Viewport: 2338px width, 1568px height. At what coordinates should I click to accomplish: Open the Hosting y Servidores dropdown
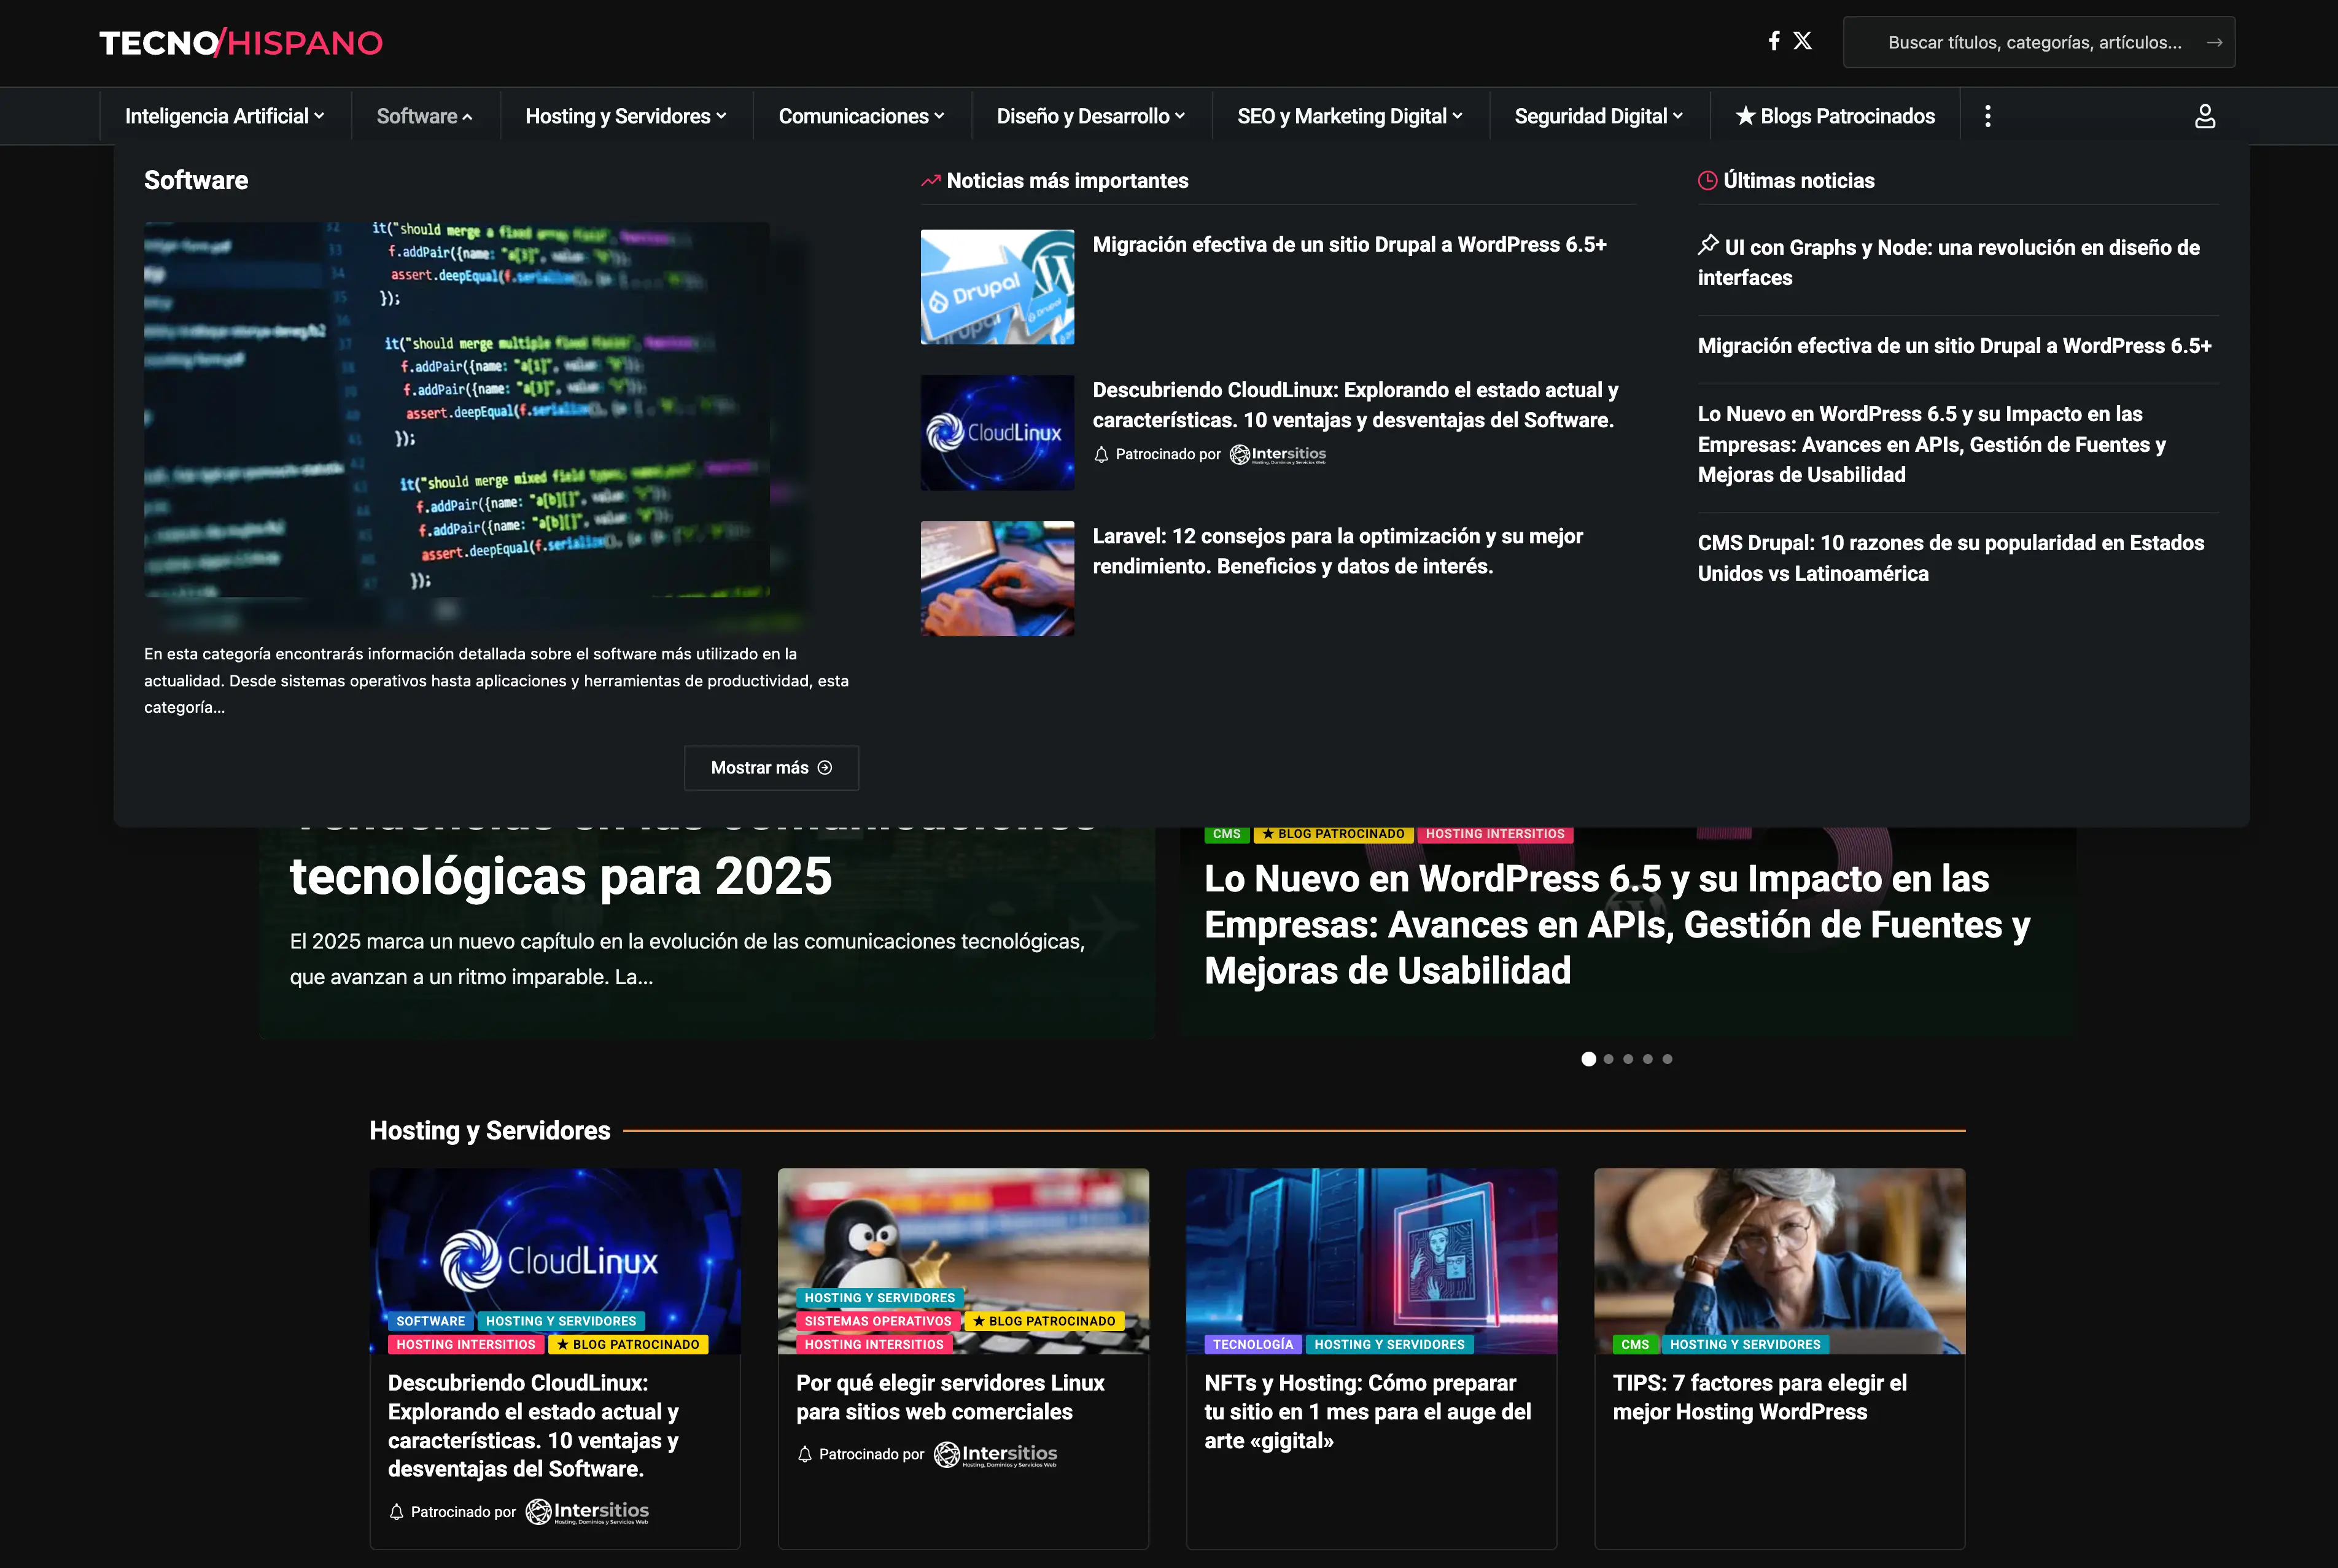(625, 116)
